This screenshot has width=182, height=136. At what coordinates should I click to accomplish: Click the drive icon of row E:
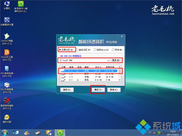coord(62,77)
